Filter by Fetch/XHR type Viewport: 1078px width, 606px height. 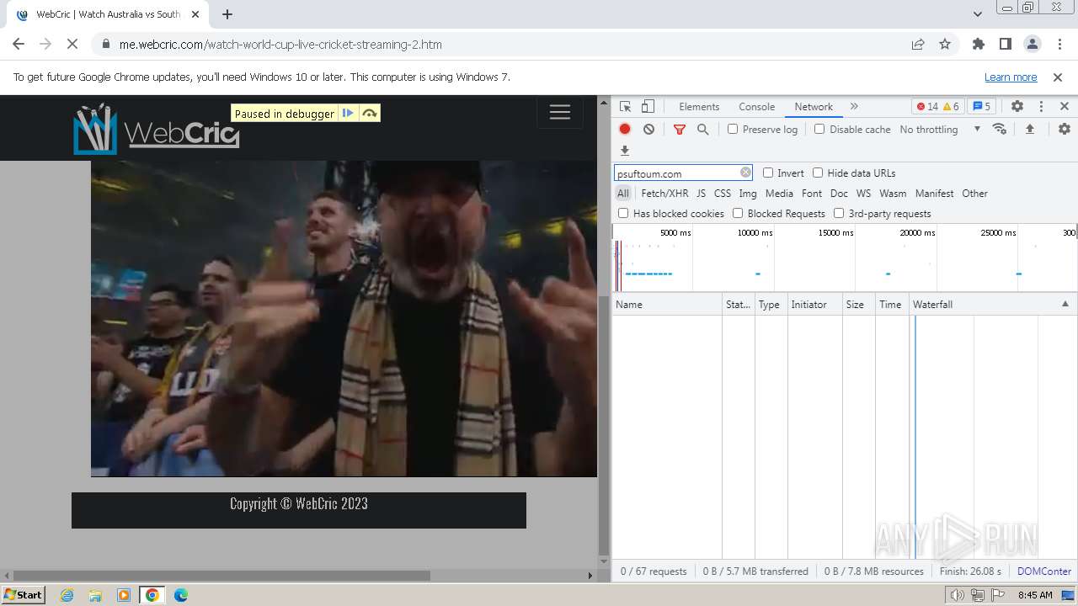[664, 193]
